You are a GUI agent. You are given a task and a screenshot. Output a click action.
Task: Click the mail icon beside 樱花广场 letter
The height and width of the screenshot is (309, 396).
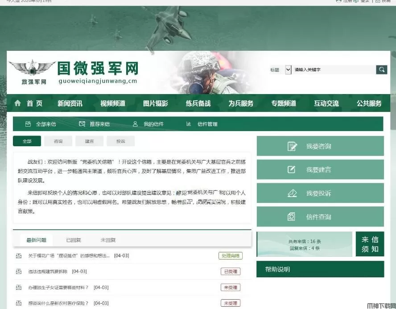(19, 256)
